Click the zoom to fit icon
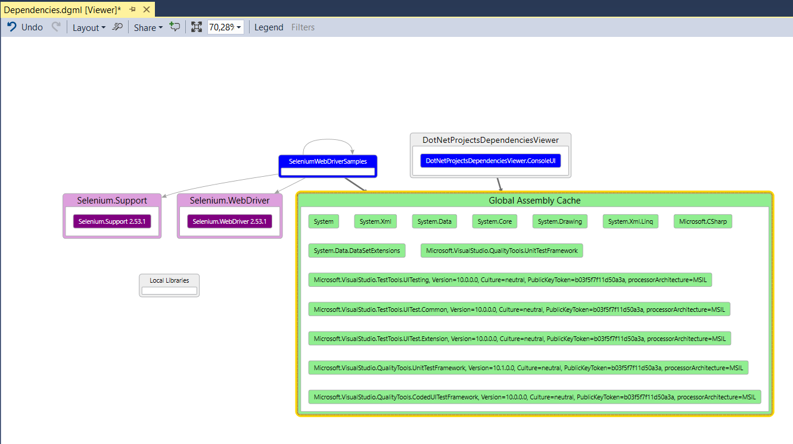Screen dimensions: 793x444 [x=197, y=27]
